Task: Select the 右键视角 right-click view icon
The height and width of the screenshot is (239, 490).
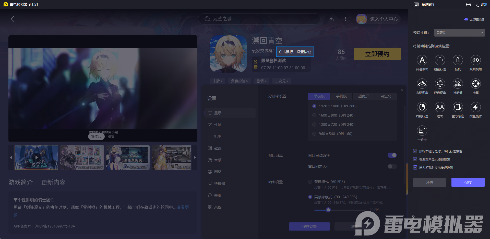Action: [x=422, y=84]
